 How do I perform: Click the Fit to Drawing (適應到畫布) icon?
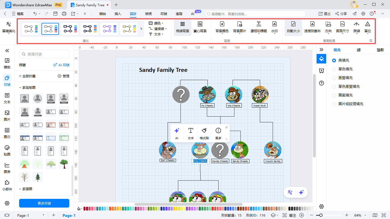point(312,27)
